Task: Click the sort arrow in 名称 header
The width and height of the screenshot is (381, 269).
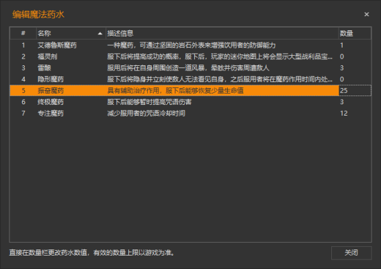Action: coord(100,34)
